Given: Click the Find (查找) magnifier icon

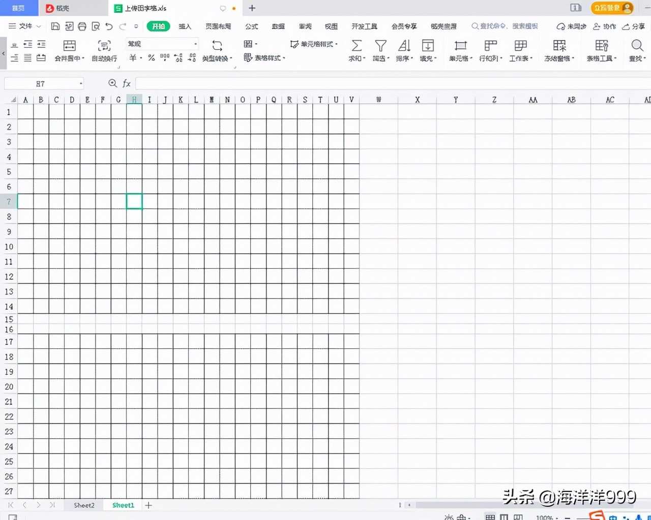Looking at the screenshot, I should [637, 46].
